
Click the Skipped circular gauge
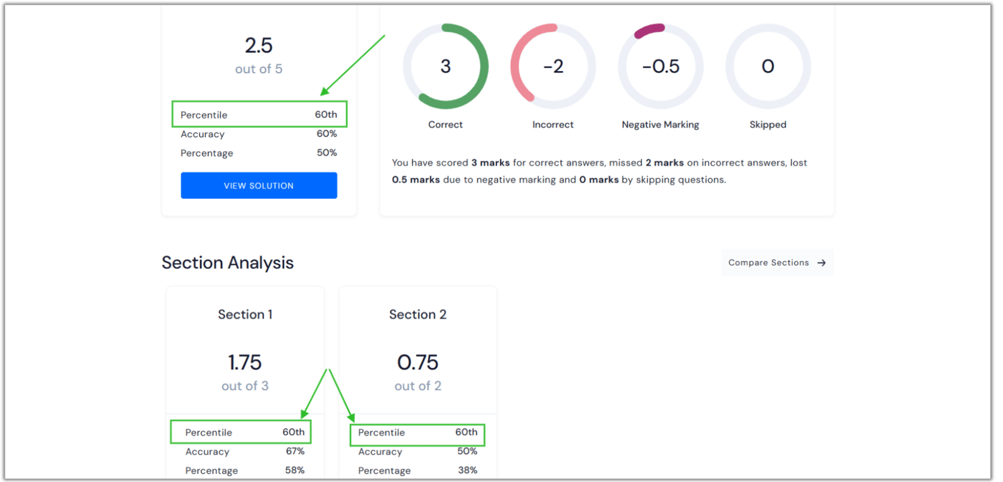pos(768,66)
